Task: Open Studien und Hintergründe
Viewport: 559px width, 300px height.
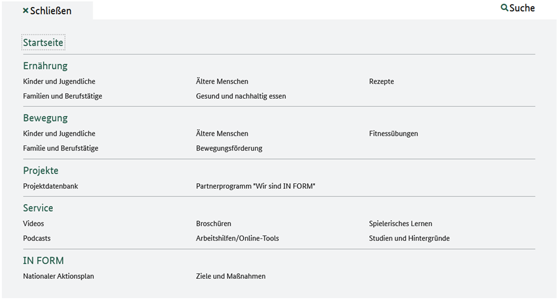Action: [409, 239]
